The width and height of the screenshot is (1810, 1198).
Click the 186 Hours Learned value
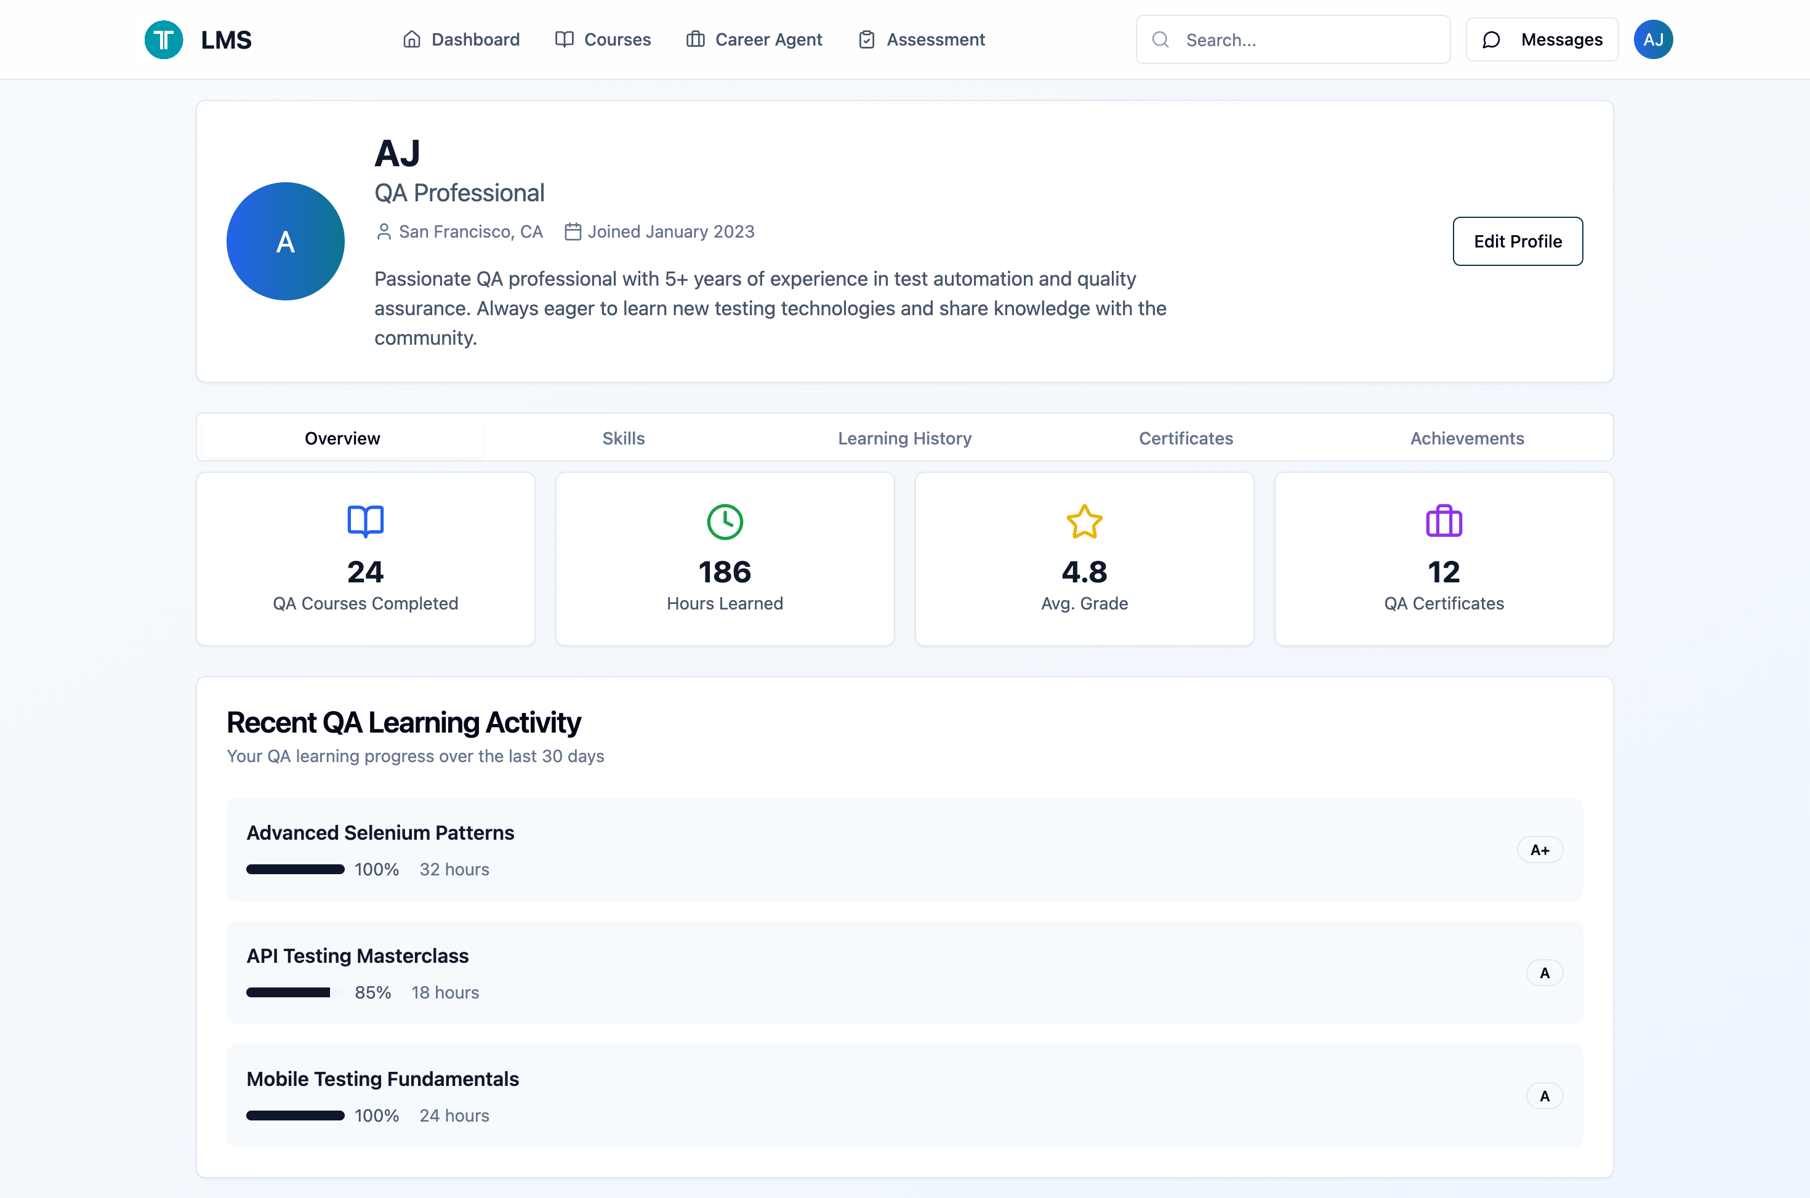pyautogui.click(x=725, y=573)
